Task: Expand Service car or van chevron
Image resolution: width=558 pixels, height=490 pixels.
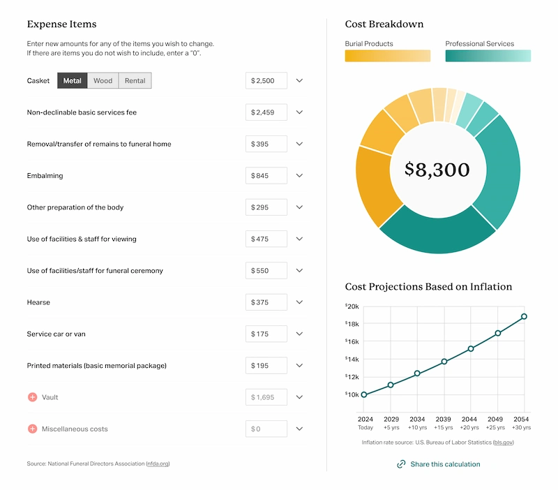Action: (299, 334)
